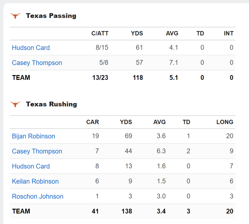Screen dimensions: 249x224
Task: Click the Texas Passing heading
Action: 51,16
